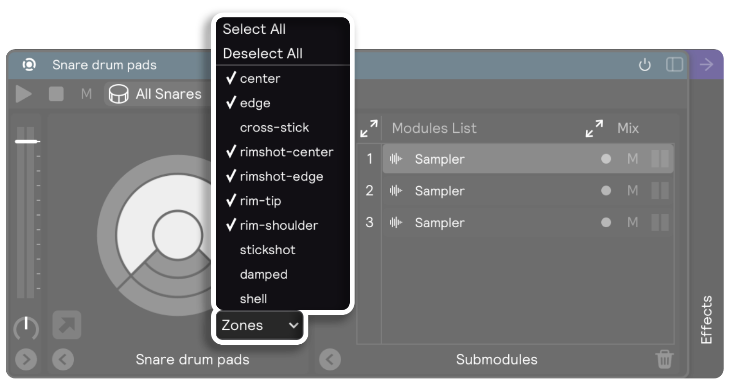This screenshot has height=390, width=740.
Task: Toggle the module power icon
Action: coord(645,65)
